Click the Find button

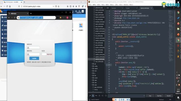click(x=150, y=96)
